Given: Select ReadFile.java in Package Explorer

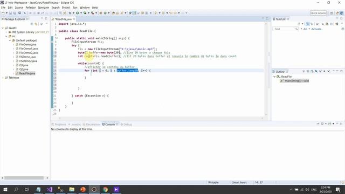Looking at the screenshot, I should pyautogui.click(x=27, y=73).
